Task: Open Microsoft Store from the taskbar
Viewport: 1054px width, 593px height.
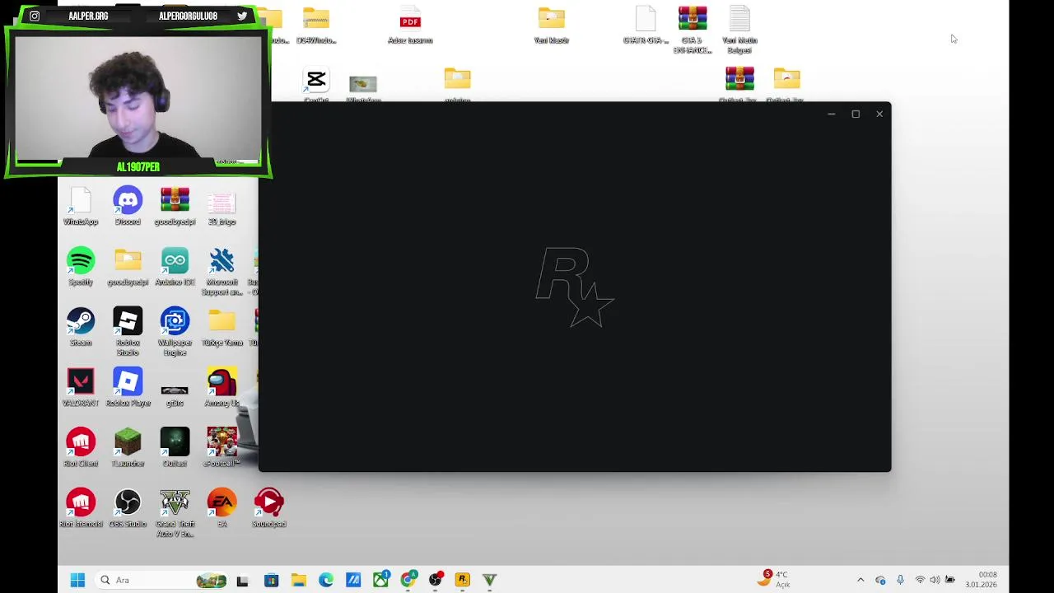Action: [271, 580]
